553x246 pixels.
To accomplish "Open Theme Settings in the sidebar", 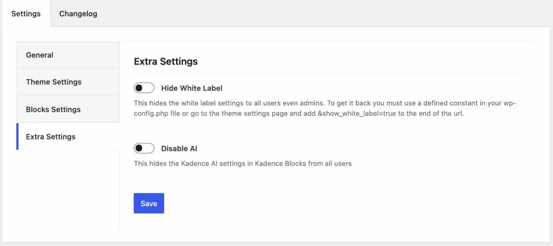I will 68,82.
